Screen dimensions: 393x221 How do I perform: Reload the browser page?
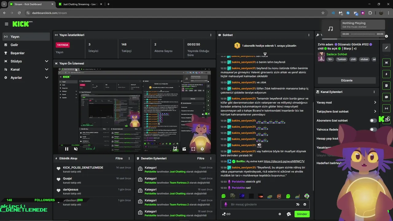coord(19,13)
